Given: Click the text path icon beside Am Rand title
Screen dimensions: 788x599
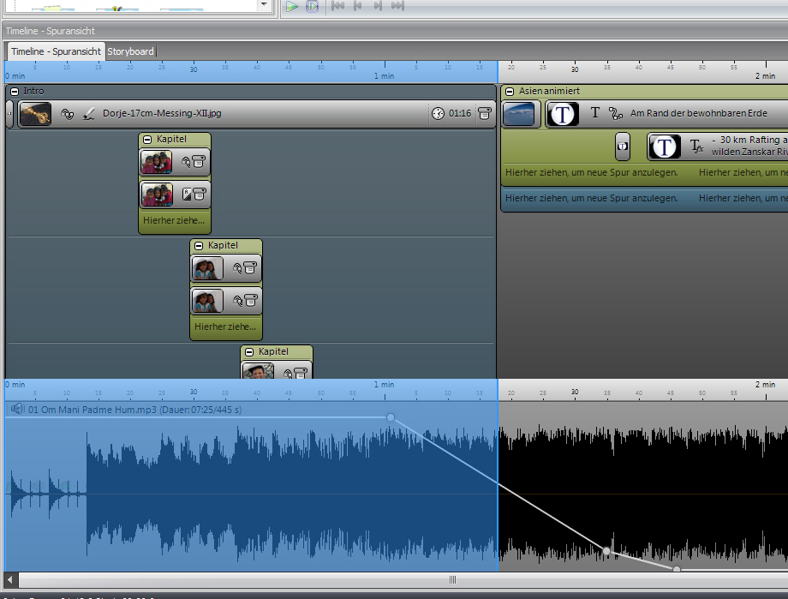Looking at the screenshot, I should point(615,114).
